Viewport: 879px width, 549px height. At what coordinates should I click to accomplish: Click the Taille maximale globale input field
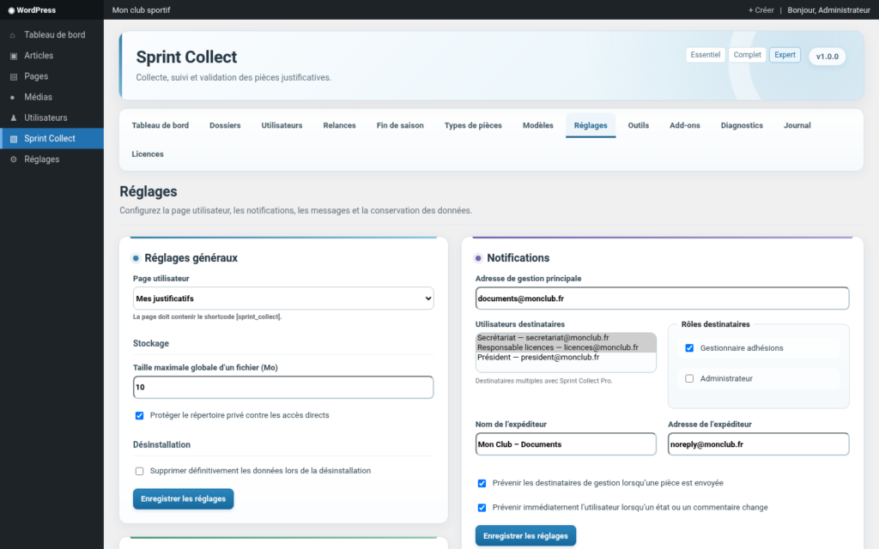click(283, 387)
